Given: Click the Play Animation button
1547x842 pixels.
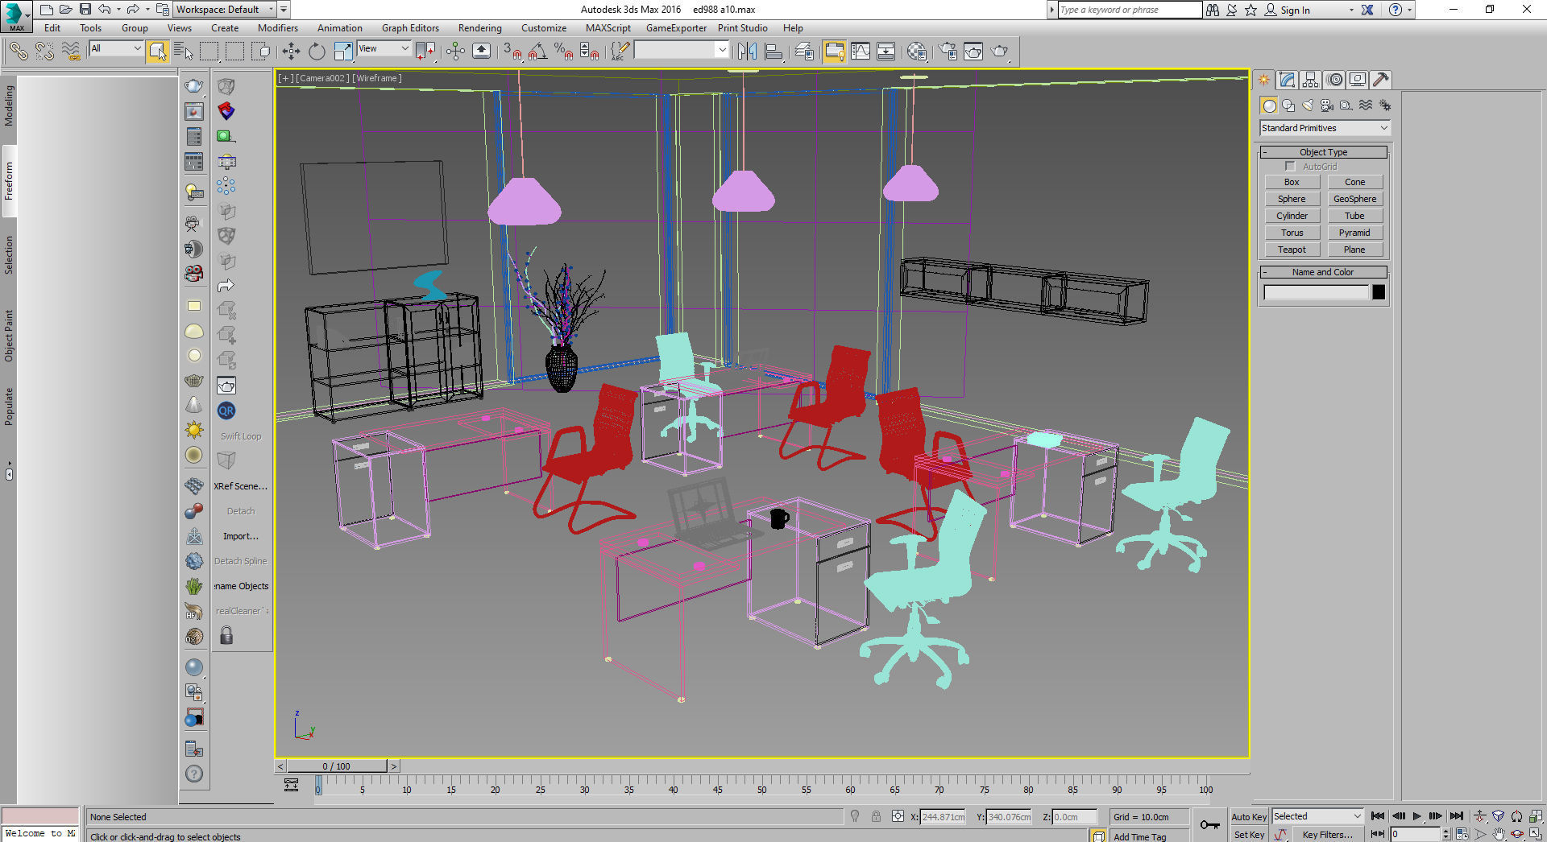Looking at the screenshot, I should [x=1416, y=816].
